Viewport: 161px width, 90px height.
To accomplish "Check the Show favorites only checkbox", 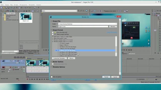I will tap(53, 32).
